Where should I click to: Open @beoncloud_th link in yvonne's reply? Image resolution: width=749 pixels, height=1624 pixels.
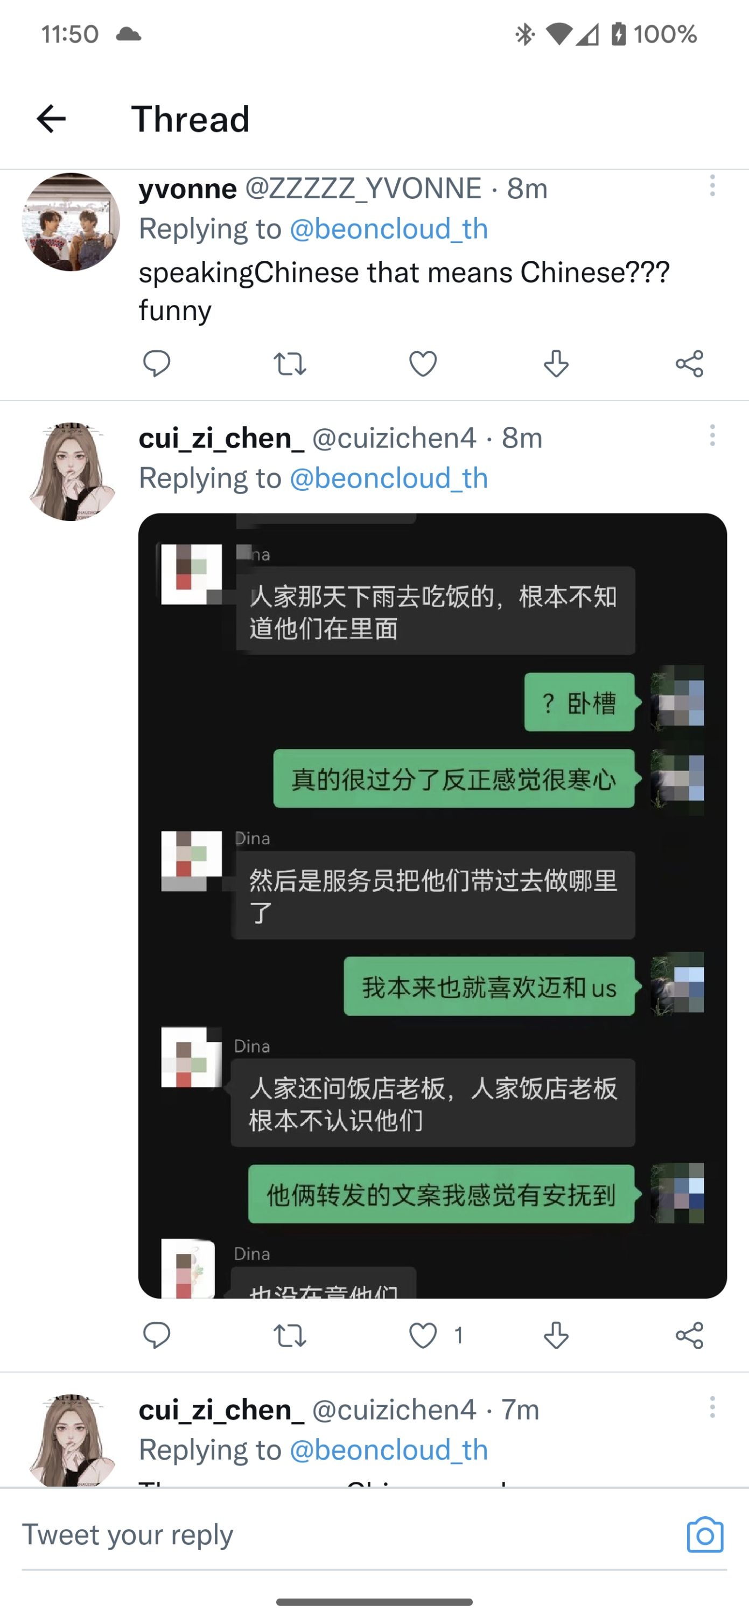coord(389,229)
